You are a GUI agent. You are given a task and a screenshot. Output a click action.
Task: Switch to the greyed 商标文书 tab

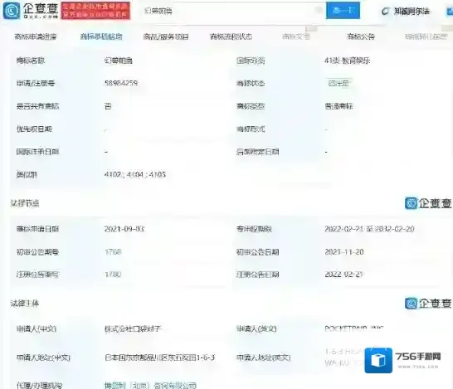pyautogui.click(x=296, y=36)
